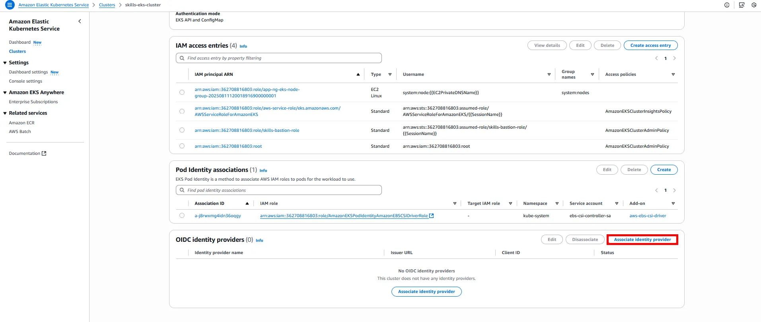The height and width of the screenshot is (322, 761).
Task: Select the app-ng-eks-node-group access entry radio button
Action: pos(182,93)
